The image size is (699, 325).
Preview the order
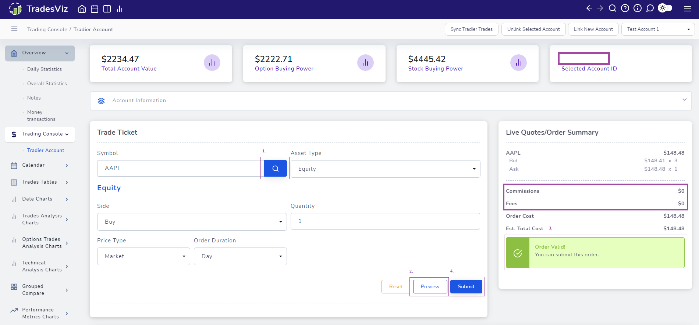pos(430,286)
